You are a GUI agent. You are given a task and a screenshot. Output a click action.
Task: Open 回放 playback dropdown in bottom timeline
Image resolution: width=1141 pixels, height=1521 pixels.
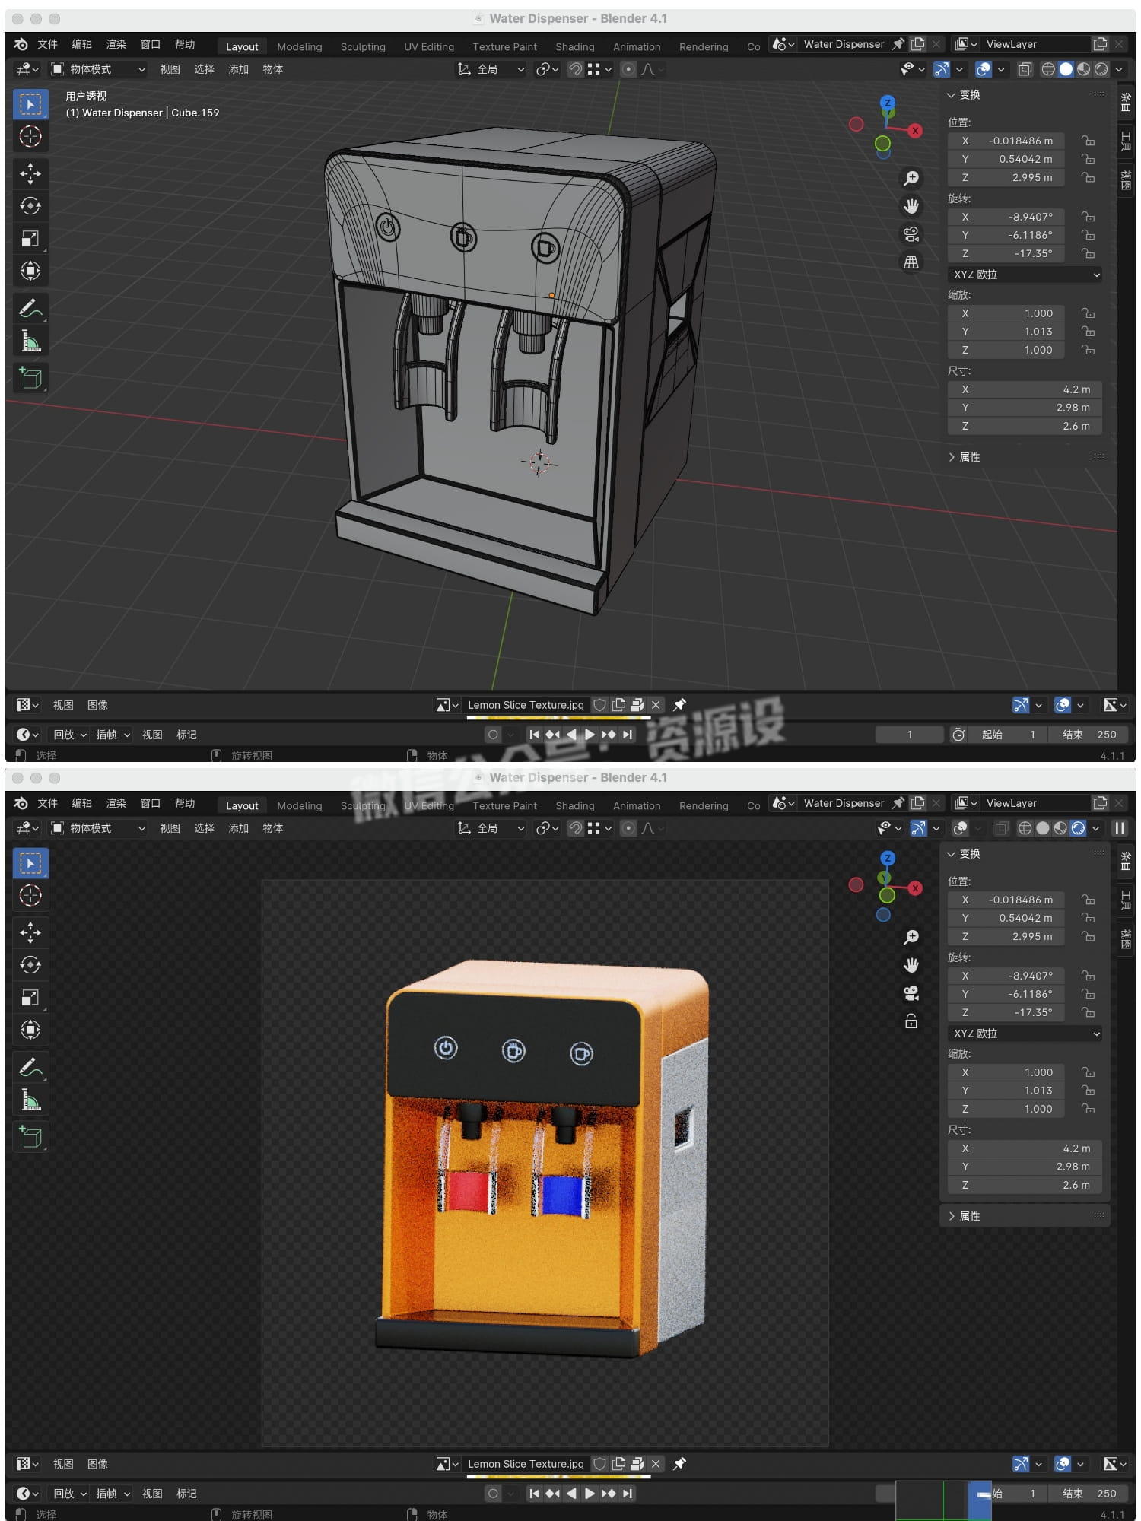(x=70, y=1494)
